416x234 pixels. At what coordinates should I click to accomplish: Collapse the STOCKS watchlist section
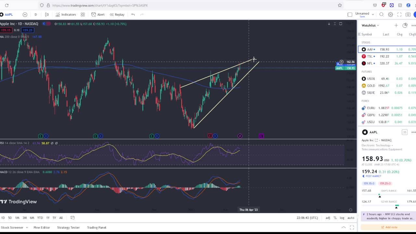[366, 42]
